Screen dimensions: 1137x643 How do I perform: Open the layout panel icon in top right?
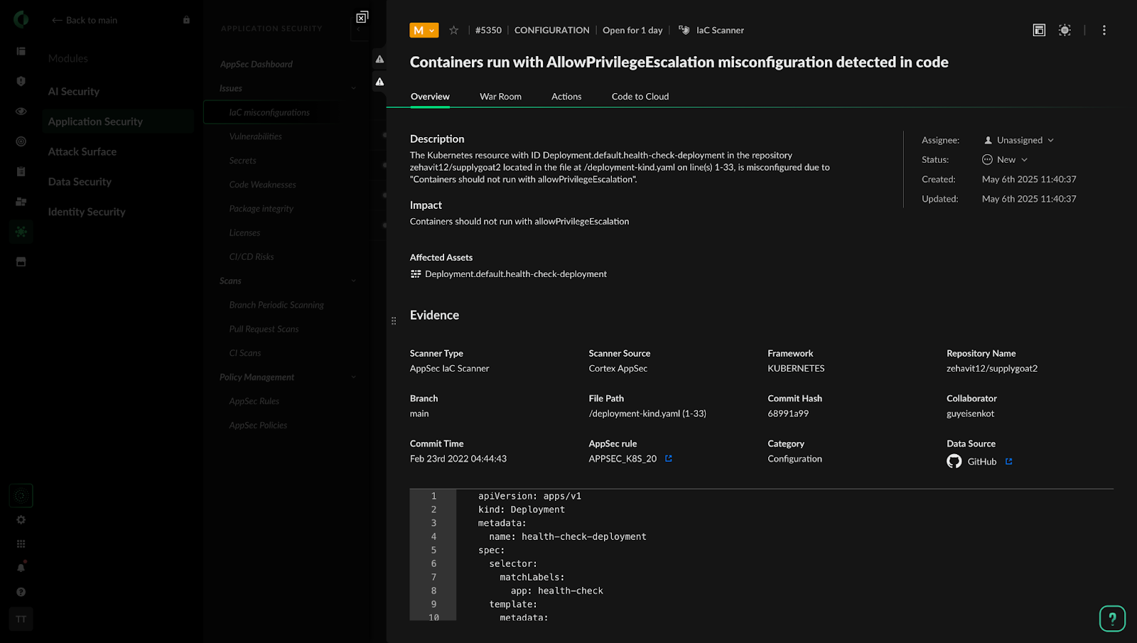pyautogui.click(x=1038, y=30)
